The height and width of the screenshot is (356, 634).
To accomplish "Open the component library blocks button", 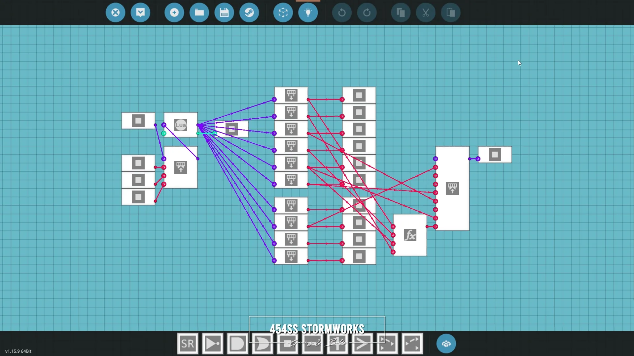I will [x=446, y=344].
